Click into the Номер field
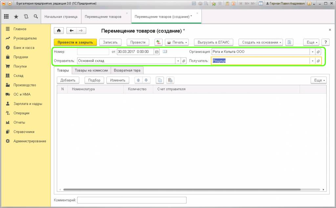The image size is (336, 208). pyautogui.click(x=93, y=52)
